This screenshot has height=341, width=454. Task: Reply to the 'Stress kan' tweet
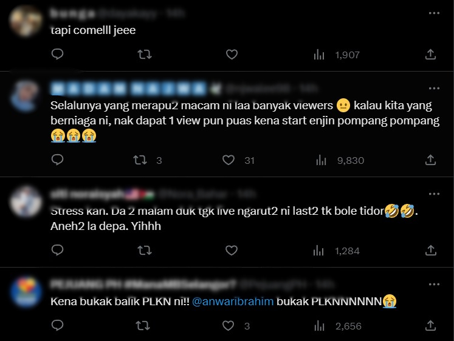57,250
